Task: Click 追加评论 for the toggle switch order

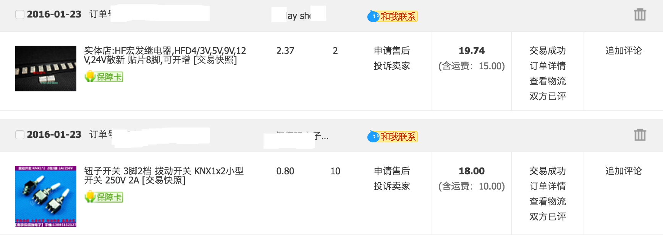Action: tap(624, 171)
